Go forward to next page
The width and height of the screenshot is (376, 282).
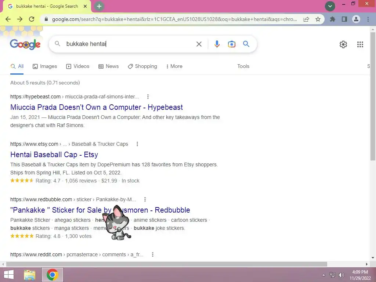(x=20, y=19)
